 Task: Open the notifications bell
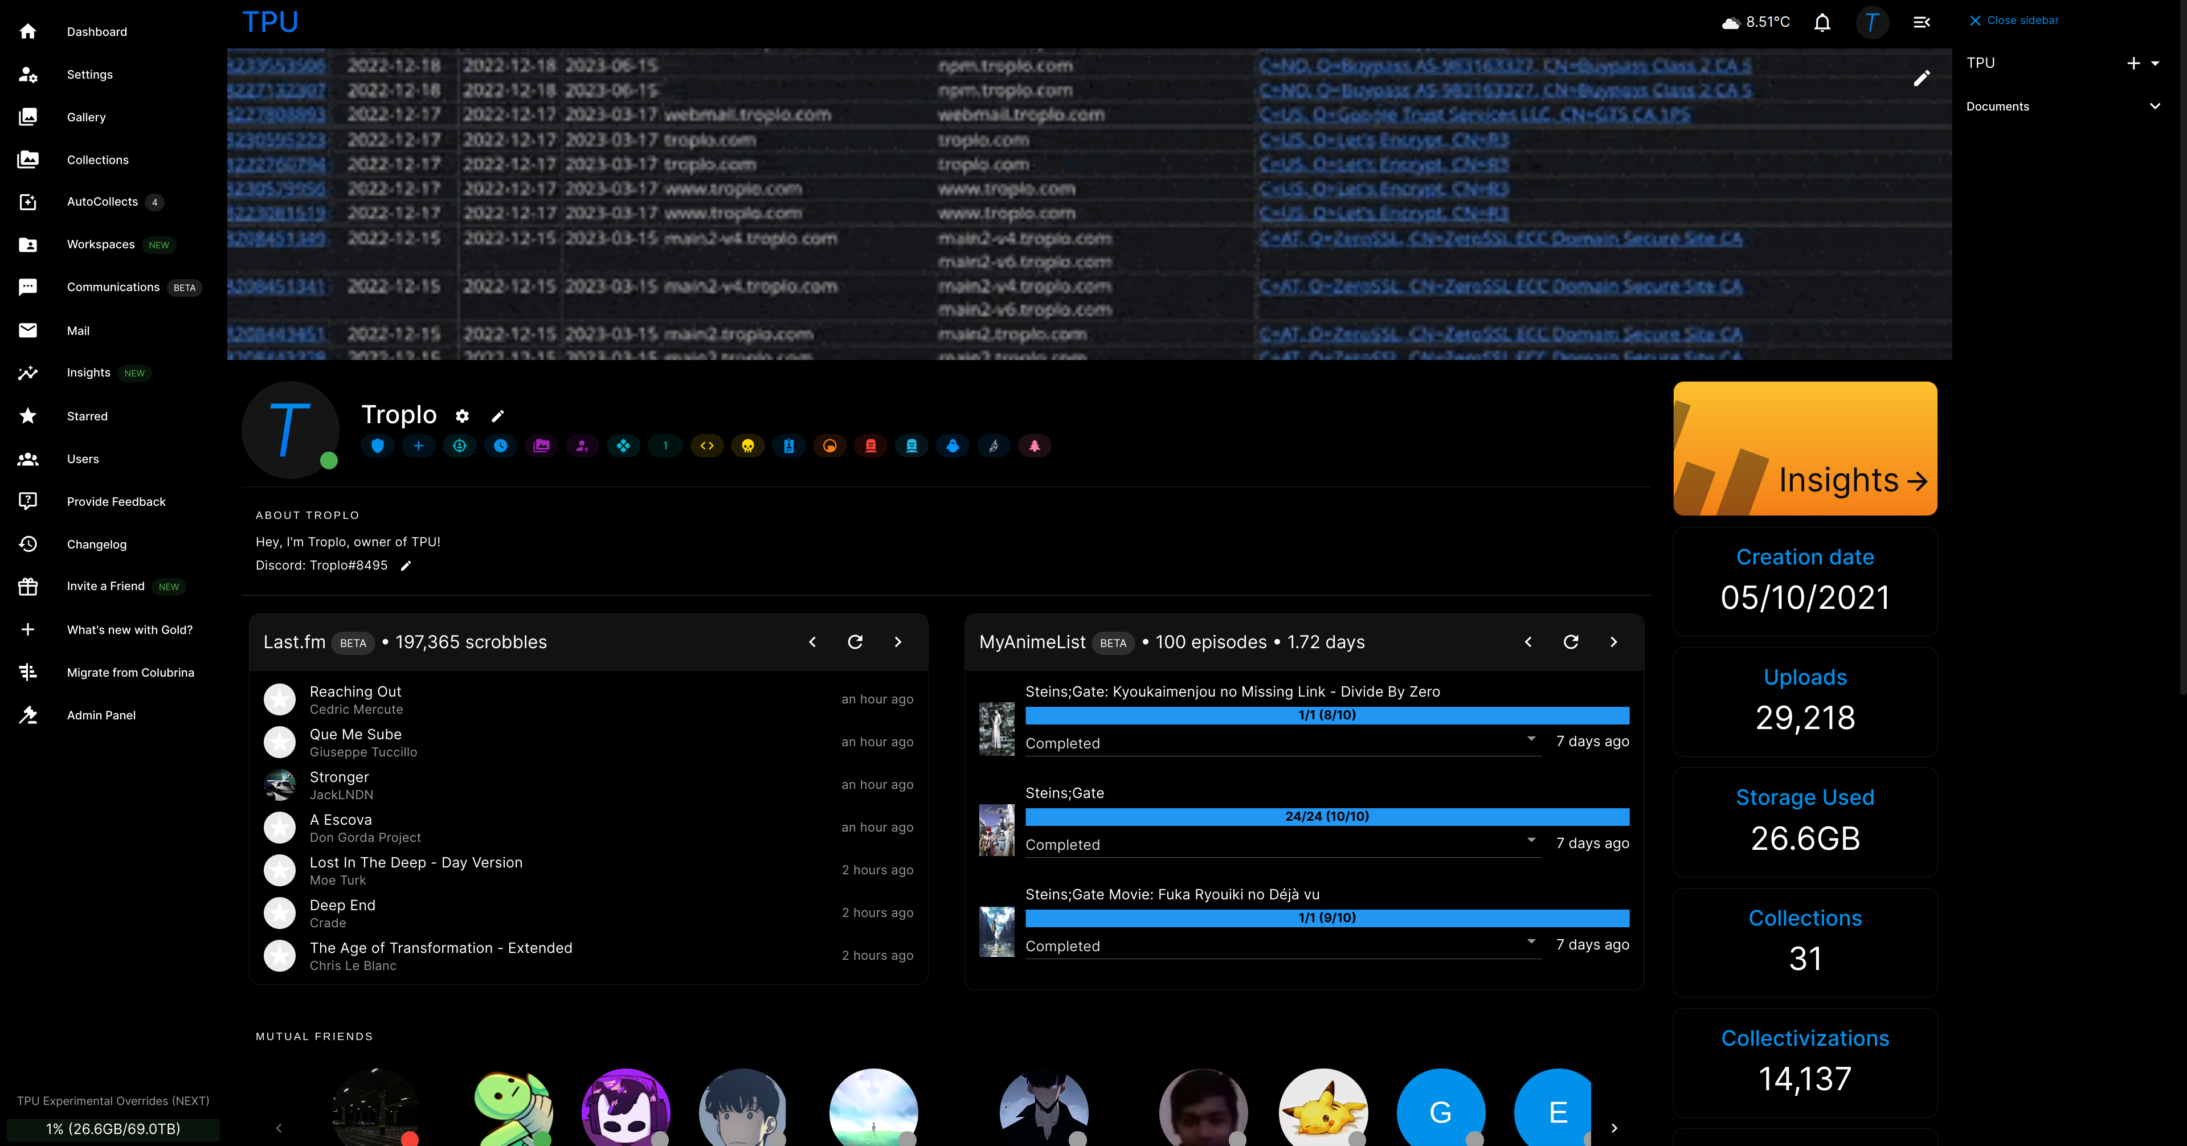coord(1822,22)
